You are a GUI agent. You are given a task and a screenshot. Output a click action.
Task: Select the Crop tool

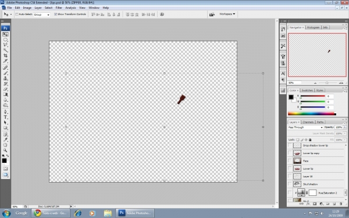[5, 55]
